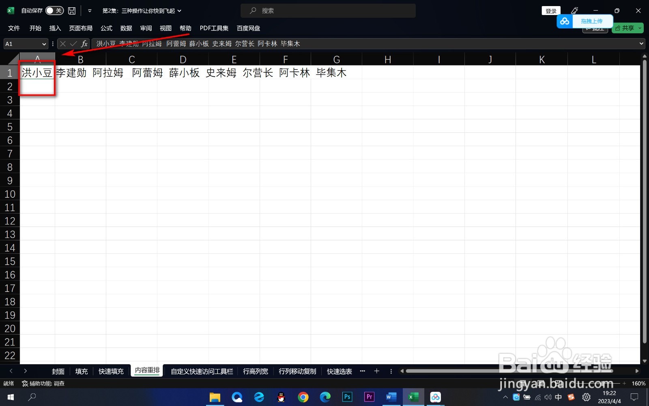The height and width of the screenshot is (406, 649).
Task: Toggle the AutoSave (自动保存) switch
Action: [54, 11]
